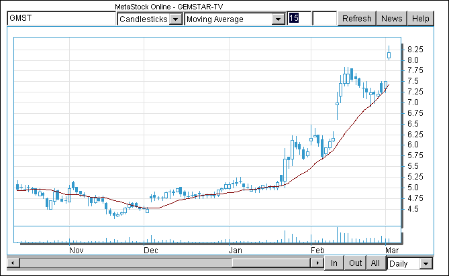Viewport: 449px width, 276px height.
Task: Click the period field showing 15
Action: (299, 19)
